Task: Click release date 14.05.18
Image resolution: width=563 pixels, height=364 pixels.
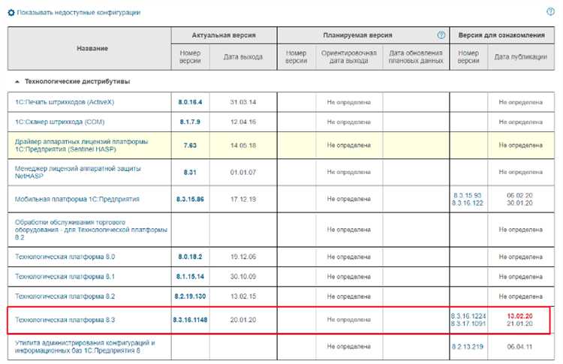Action: [x=243, y=146]
